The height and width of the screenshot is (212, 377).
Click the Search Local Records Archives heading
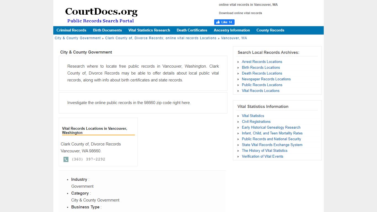[x=268, y=52]
